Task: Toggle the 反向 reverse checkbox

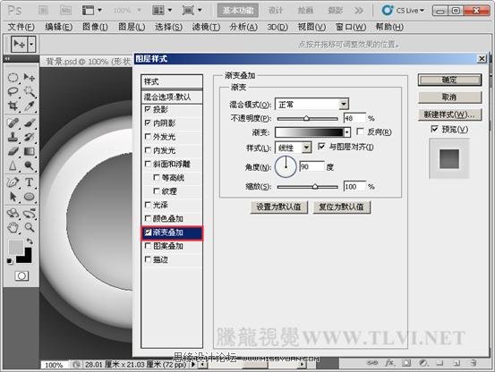Action: pos(360,131)
